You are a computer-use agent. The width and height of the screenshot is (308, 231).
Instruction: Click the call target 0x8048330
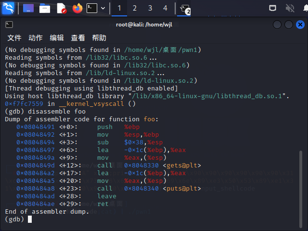coord(141,166)
